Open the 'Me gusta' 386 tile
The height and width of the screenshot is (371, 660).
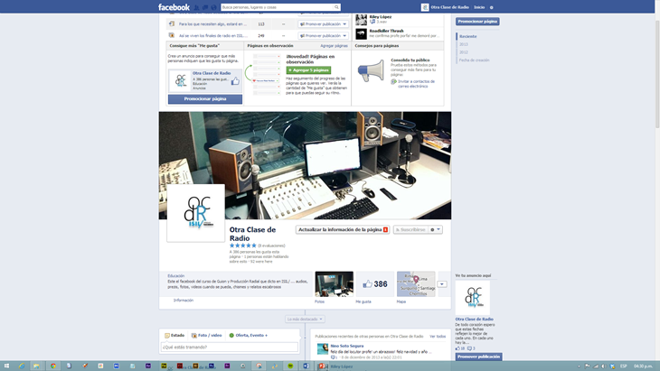[x=374, y=284]
